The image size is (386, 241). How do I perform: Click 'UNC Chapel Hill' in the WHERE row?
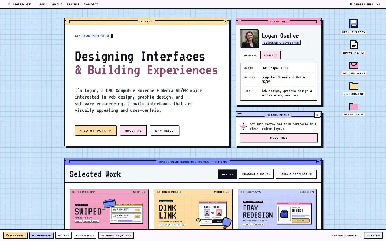[x=275, y=68]
